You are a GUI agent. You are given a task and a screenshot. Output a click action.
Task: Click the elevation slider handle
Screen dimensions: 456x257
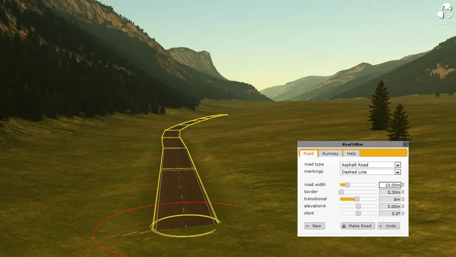tap(358, 206)
